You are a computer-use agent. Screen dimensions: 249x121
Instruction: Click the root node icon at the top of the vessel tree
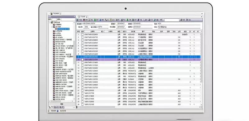(x=52, y=23)
